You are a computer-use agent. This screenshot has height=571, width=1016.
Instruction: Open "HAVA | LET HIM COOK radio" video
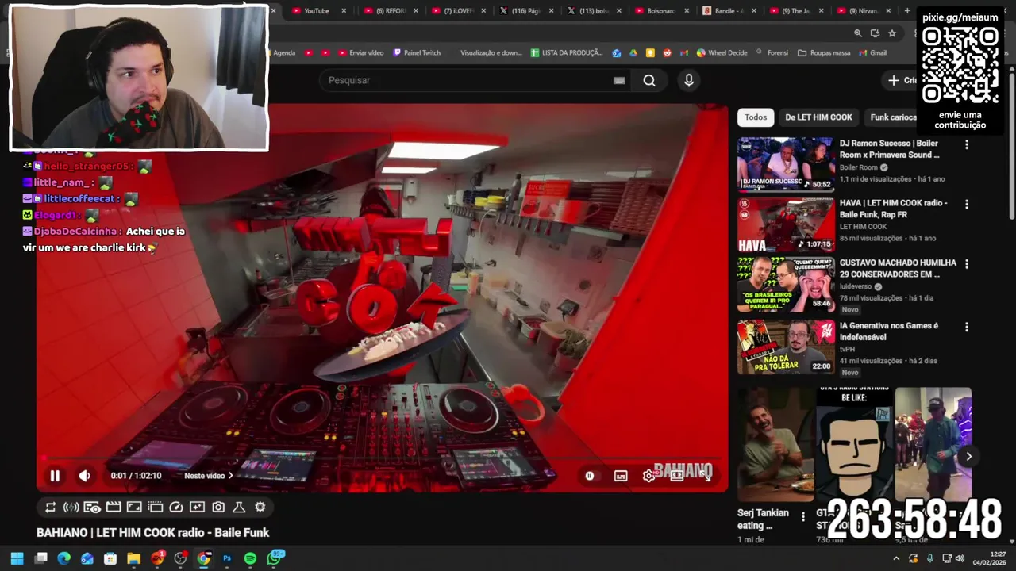(893, 209)
